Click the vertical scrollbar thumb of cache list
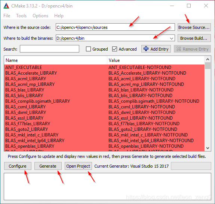The image size is (215, 204). [x=208, y=66]
